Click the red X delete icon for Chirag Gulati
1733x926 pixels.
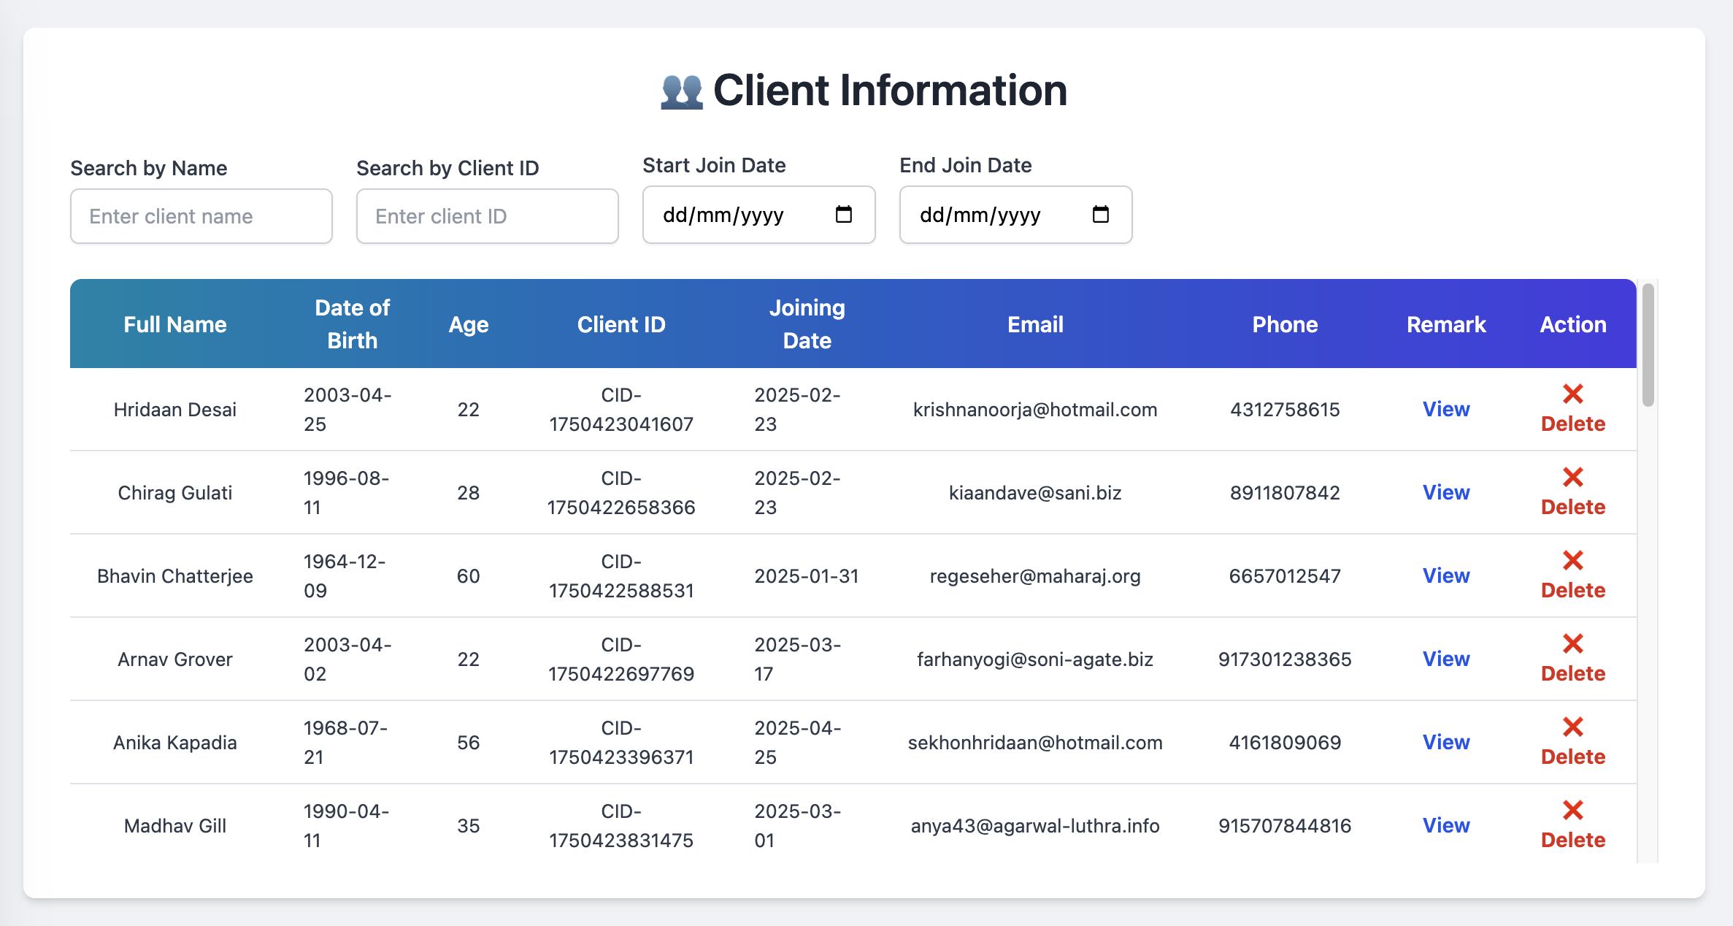pyautogui.click(x=1573, y=478)
